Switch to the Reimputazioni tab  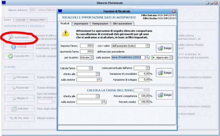(x=100, y=24)
